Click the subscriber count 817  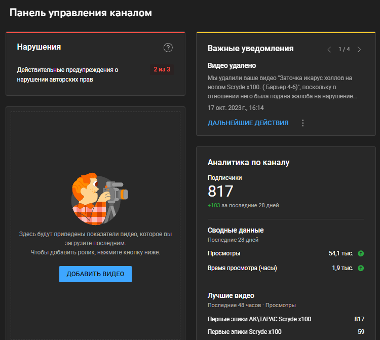(220, 192)
